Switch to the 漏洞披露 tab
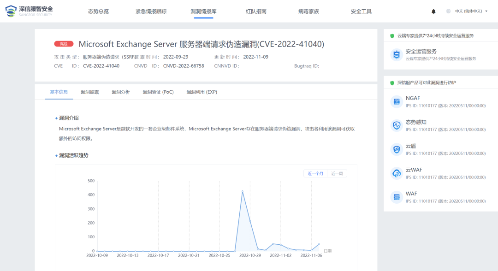This screenshot has width=498, height=271. point(89,92)
